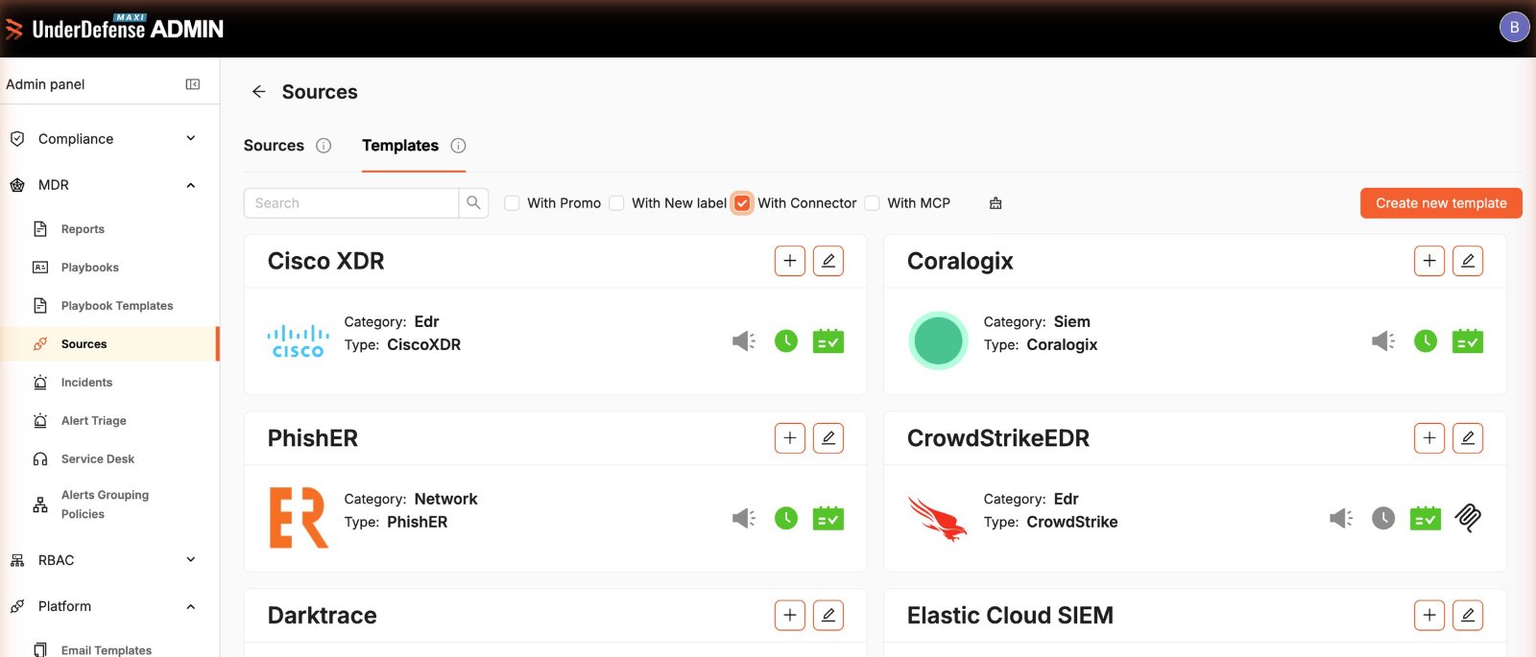Uncheck the With Connector checkbox
1536x657 pixels.
(x=742, y=203)
